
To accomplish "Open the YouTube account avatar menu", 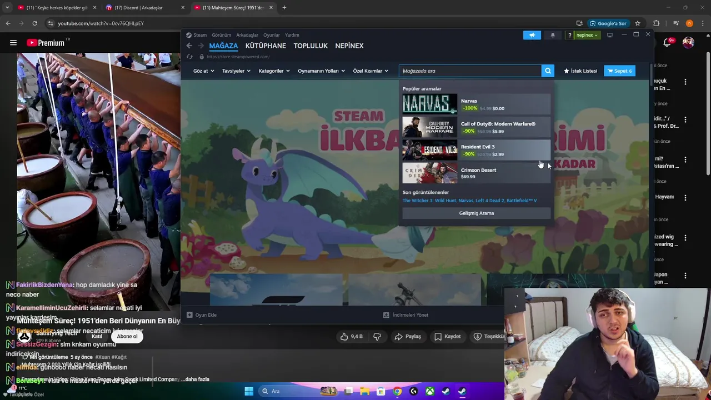I will tap(688, 43).
